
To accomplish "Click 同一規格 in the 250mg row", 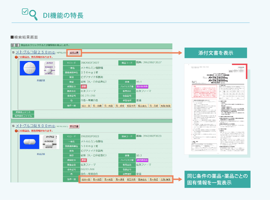I will point(120,106).
